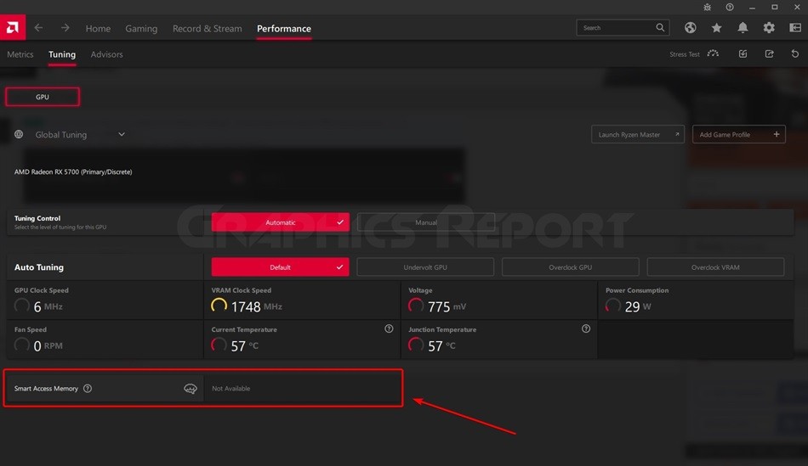
Task: Click the GPU Clock Speed "6" value
Action: [x=37, y=306]
